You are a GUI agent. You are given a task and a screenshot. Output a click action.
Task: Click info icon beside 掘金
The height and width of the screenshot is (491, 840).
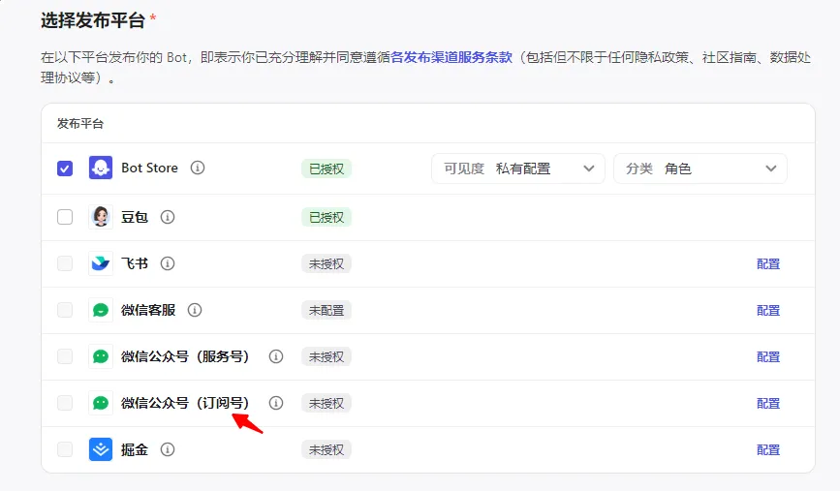(x=168, y=449)
